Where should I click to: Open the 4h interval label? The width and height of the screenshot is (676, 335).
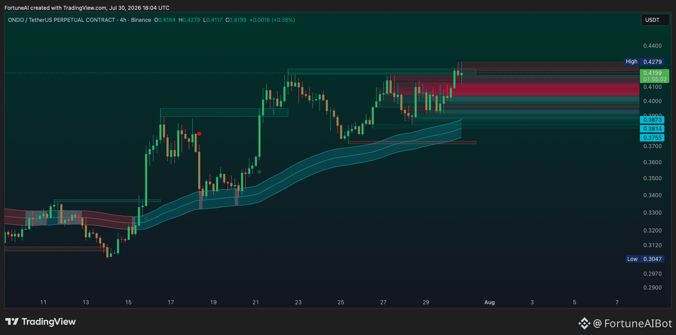click(x=123, y=20)
